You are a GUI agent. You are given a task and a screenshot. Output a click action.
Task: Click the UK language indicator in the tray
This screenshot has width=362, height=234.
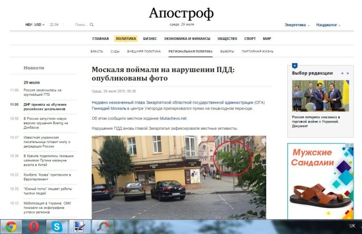(x=352, y=226)
